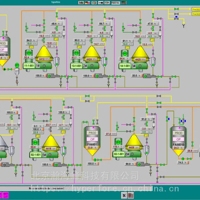Click the 4412 RPM speed reading
Image resolution: width=200 pixels, height=200 pixels.
[44, 59]
